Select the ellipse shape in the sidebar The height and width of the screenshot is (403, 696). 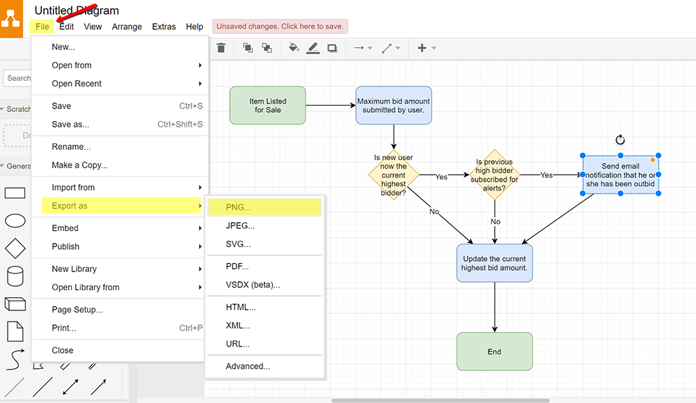tap(15, 221)
